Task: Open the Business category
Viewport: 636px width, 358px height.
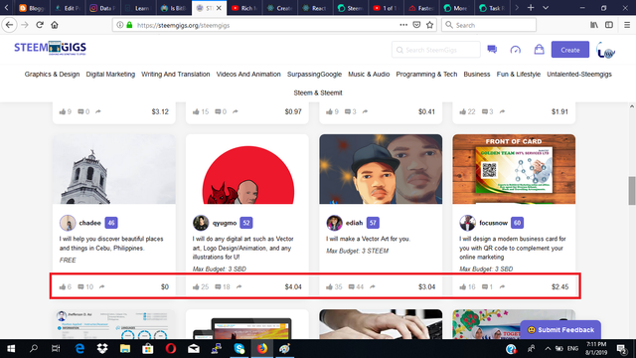Action: click(x=477, y=75)
